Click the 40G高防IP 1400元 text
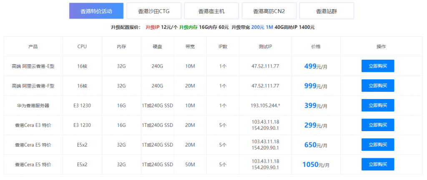 [x=295, y=27]
